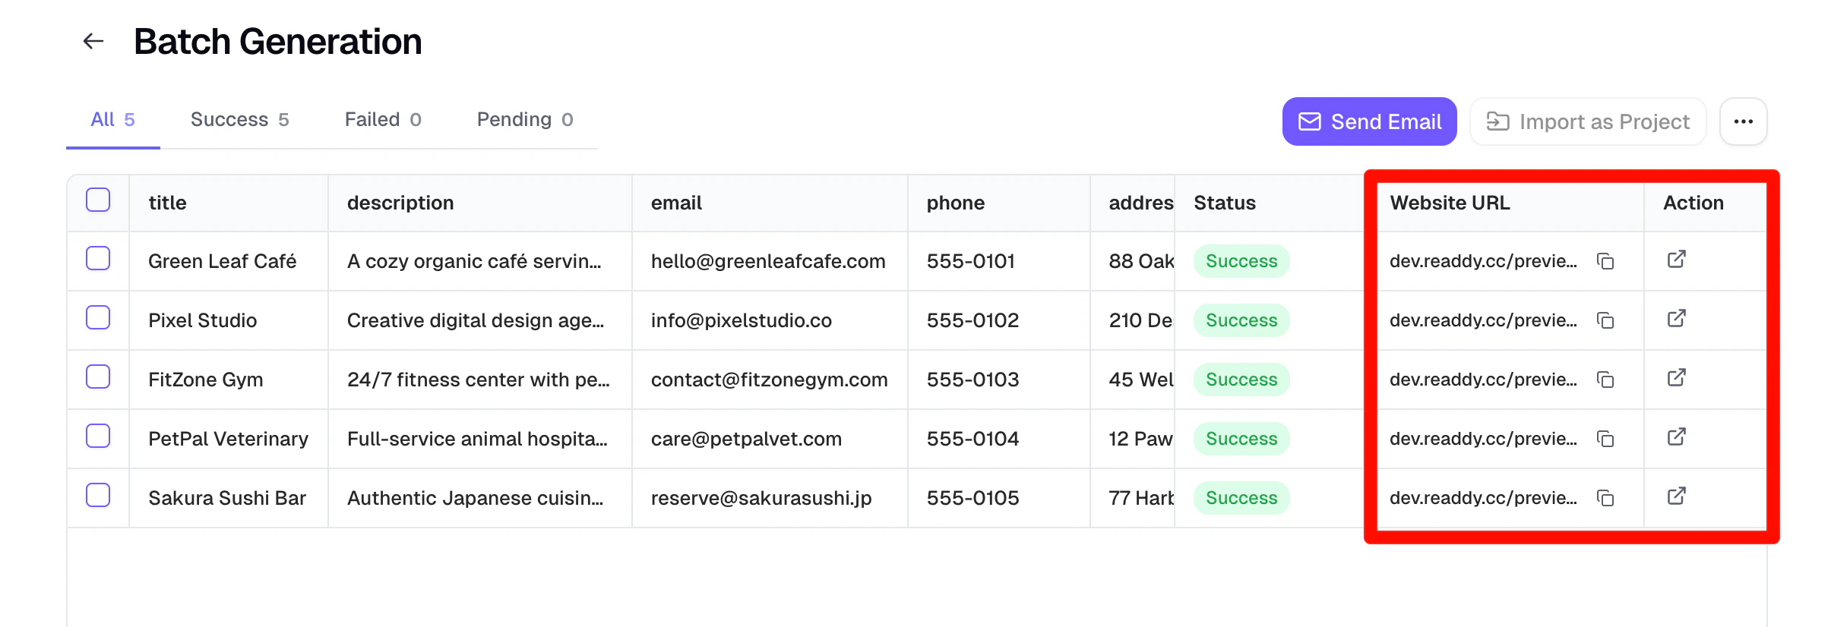Copy the FitZone Gym website URL

coord(1606,379)
